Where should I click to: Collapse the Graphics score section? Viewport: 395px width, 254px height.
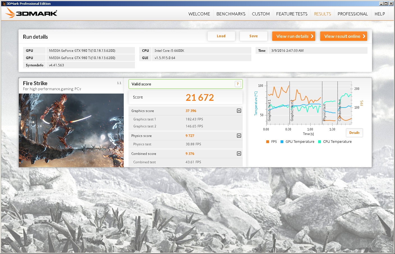tap(239, 111)
